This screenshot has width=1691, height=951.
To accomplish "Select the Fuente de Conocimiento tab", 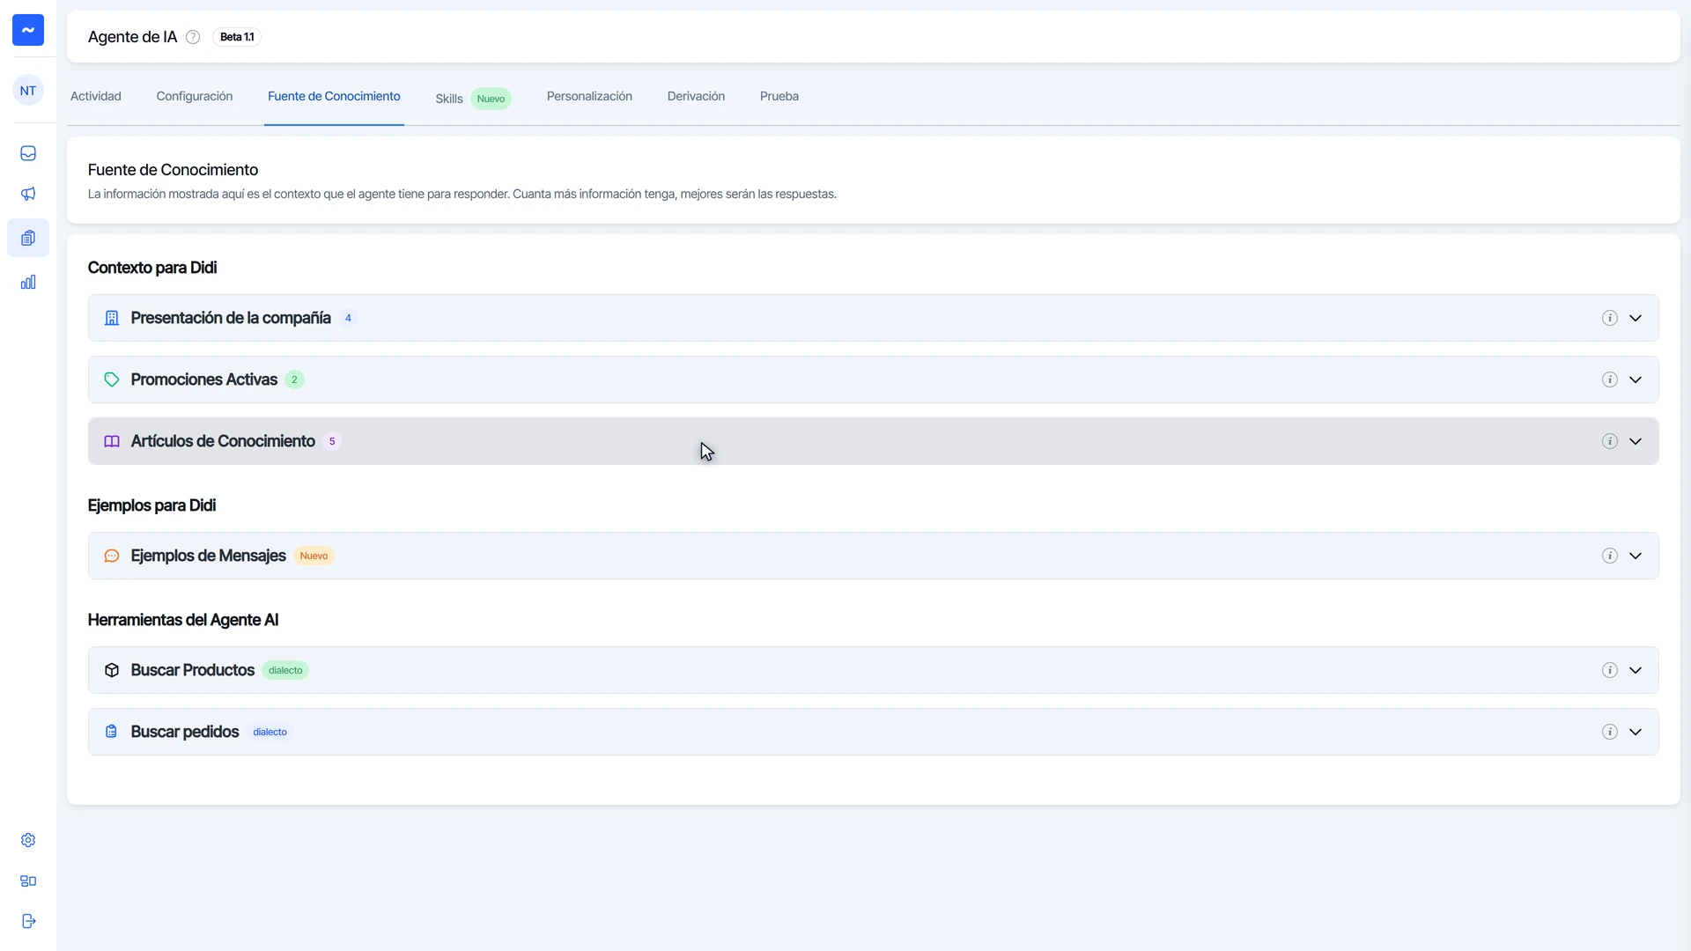I will (x=334, y=96).
